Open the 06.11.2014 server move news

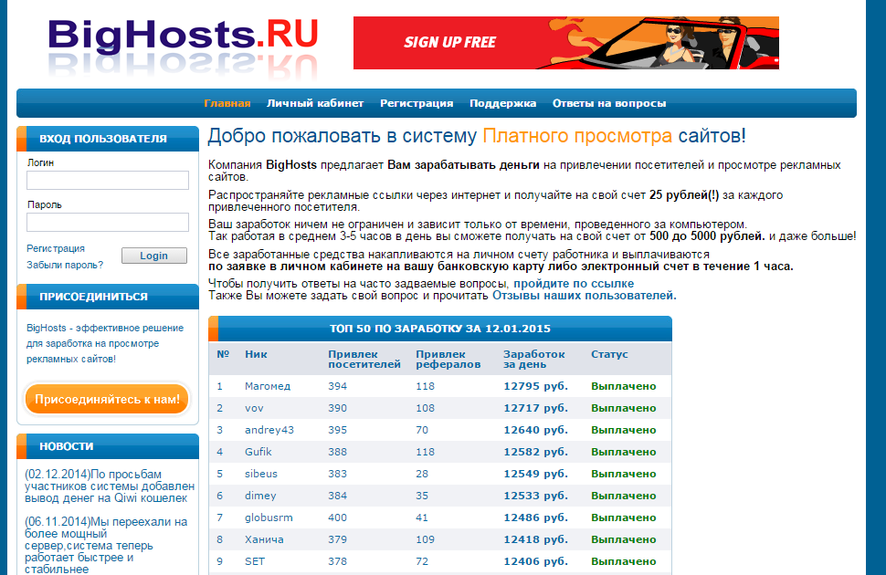coord(106,545)
